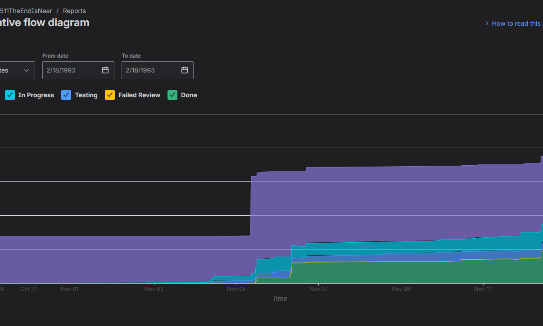This screenshot has height=326, width=543.
Task: Click the To date label
Action: tap(131, 56)
